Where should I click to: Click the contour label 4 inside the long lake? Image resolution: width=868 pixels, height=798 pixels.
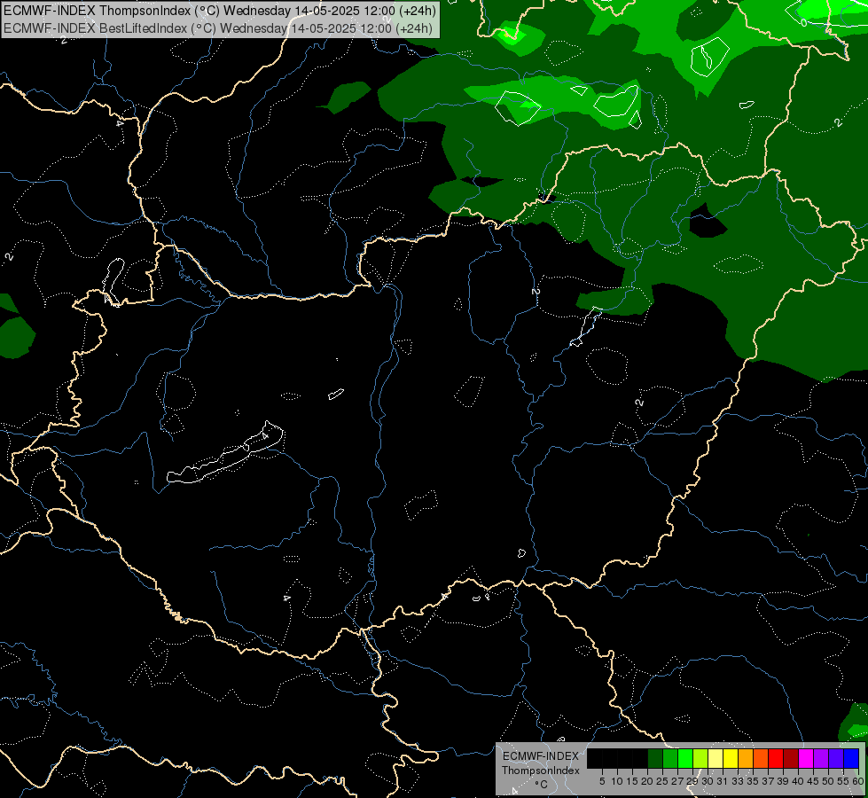[265, 436]
